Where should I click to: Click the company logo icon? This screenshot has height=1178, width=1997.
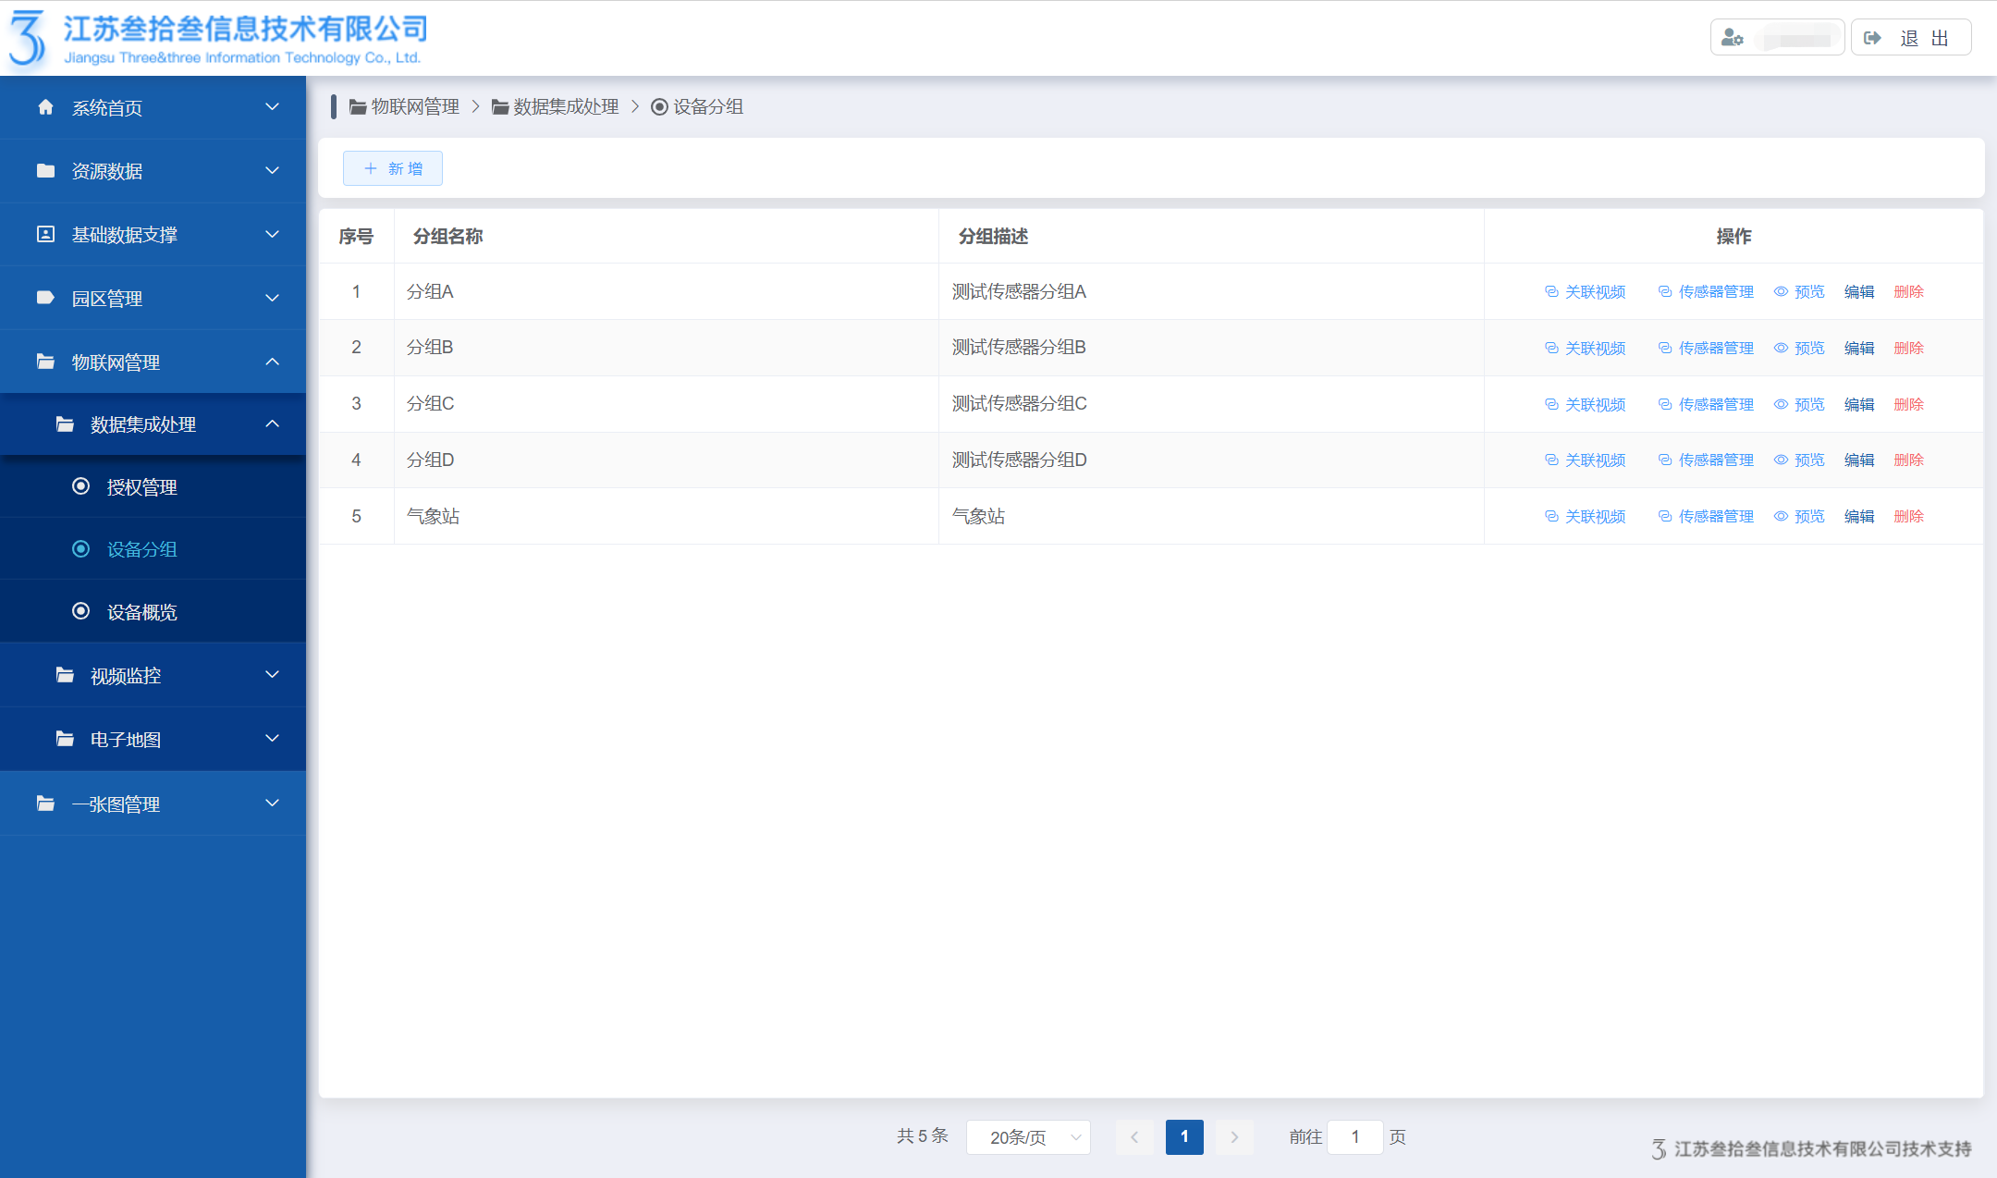(x=28, y=39)
